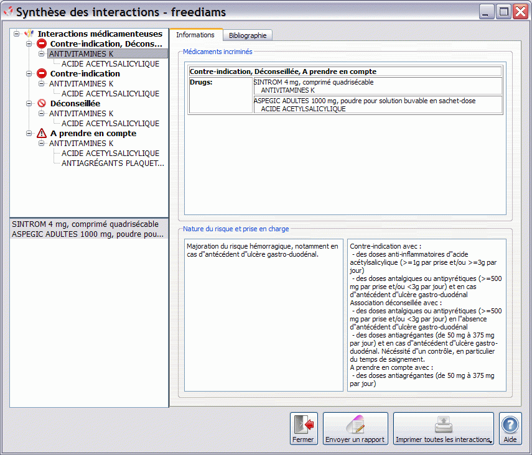Select the Informations tab
The image size is (532, 455).
click(195, 35)
